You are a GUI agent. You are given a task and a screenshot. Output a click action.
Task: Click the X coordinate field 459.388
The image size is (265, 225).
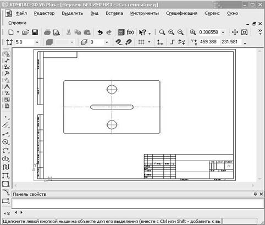(208, 42)
